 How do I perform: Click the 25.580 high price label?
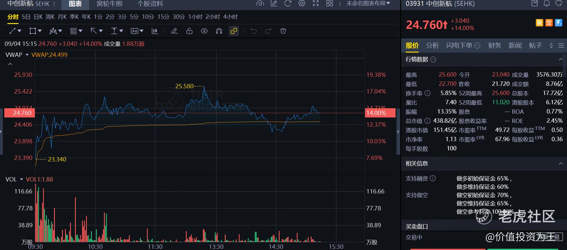[184, 86]
